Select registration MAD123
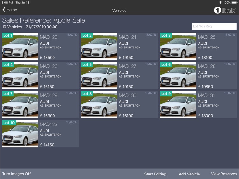This screenshot has height=179, width=239. tap(49, 37)
